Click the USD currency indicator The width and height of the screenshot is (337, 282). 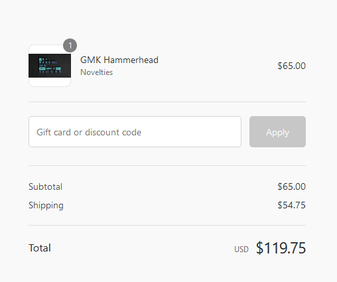point(241,249)
